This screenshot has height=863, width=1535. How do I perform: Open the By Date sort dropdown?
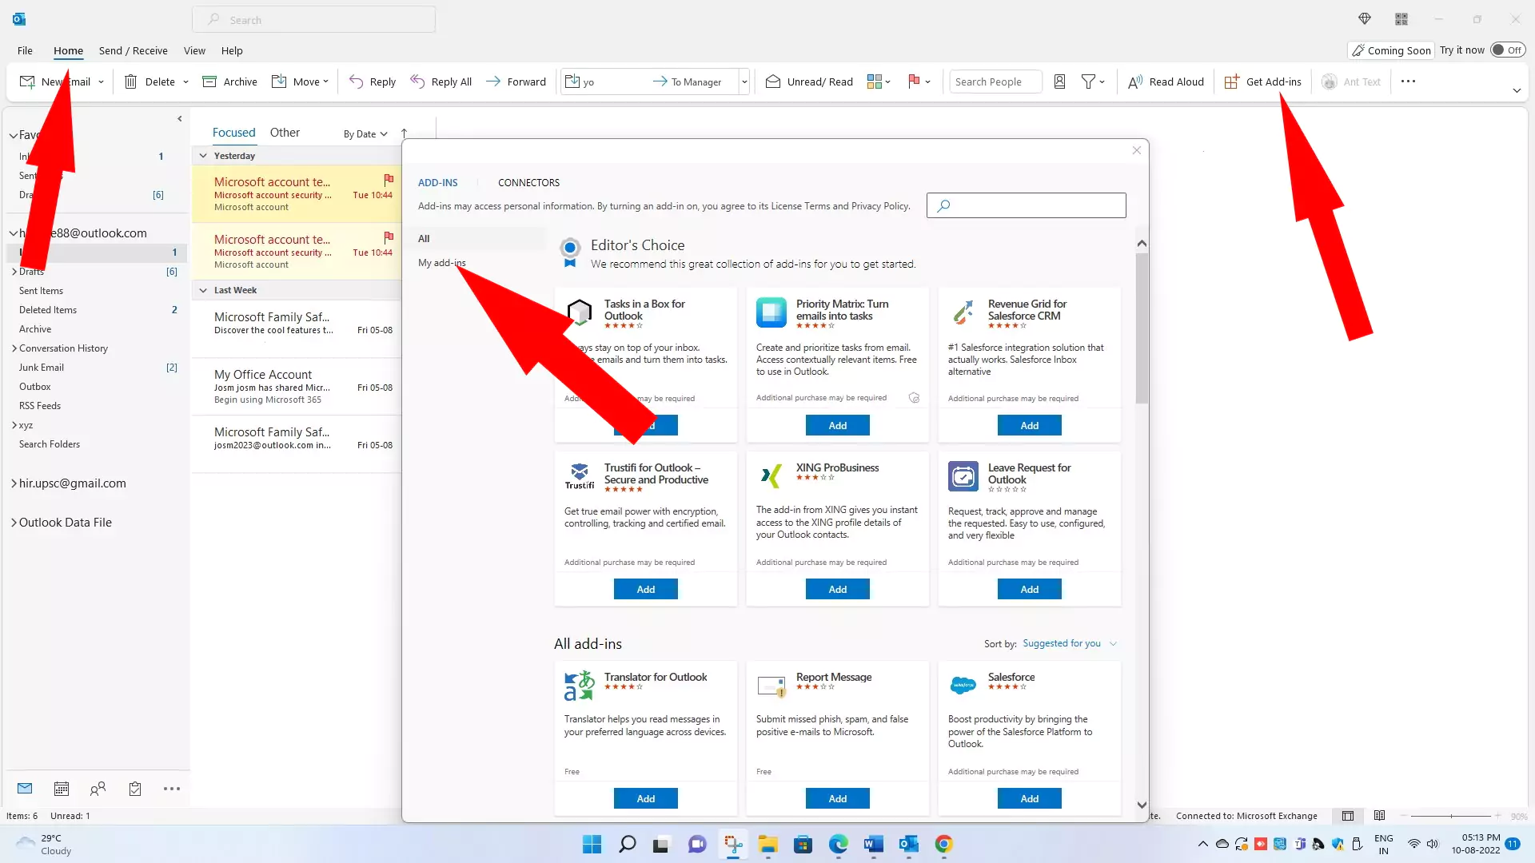[x=365, y=134]
